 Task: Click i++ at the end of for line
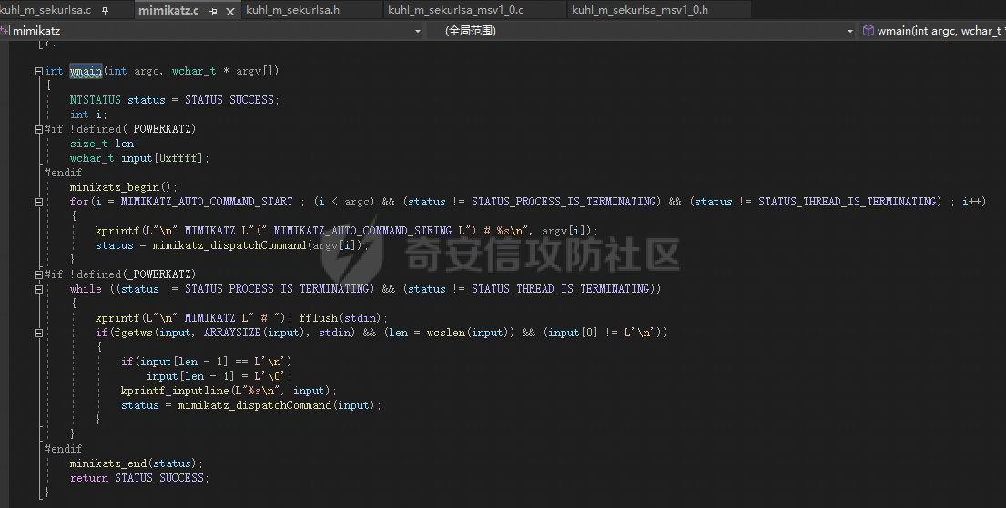[972, 202]
